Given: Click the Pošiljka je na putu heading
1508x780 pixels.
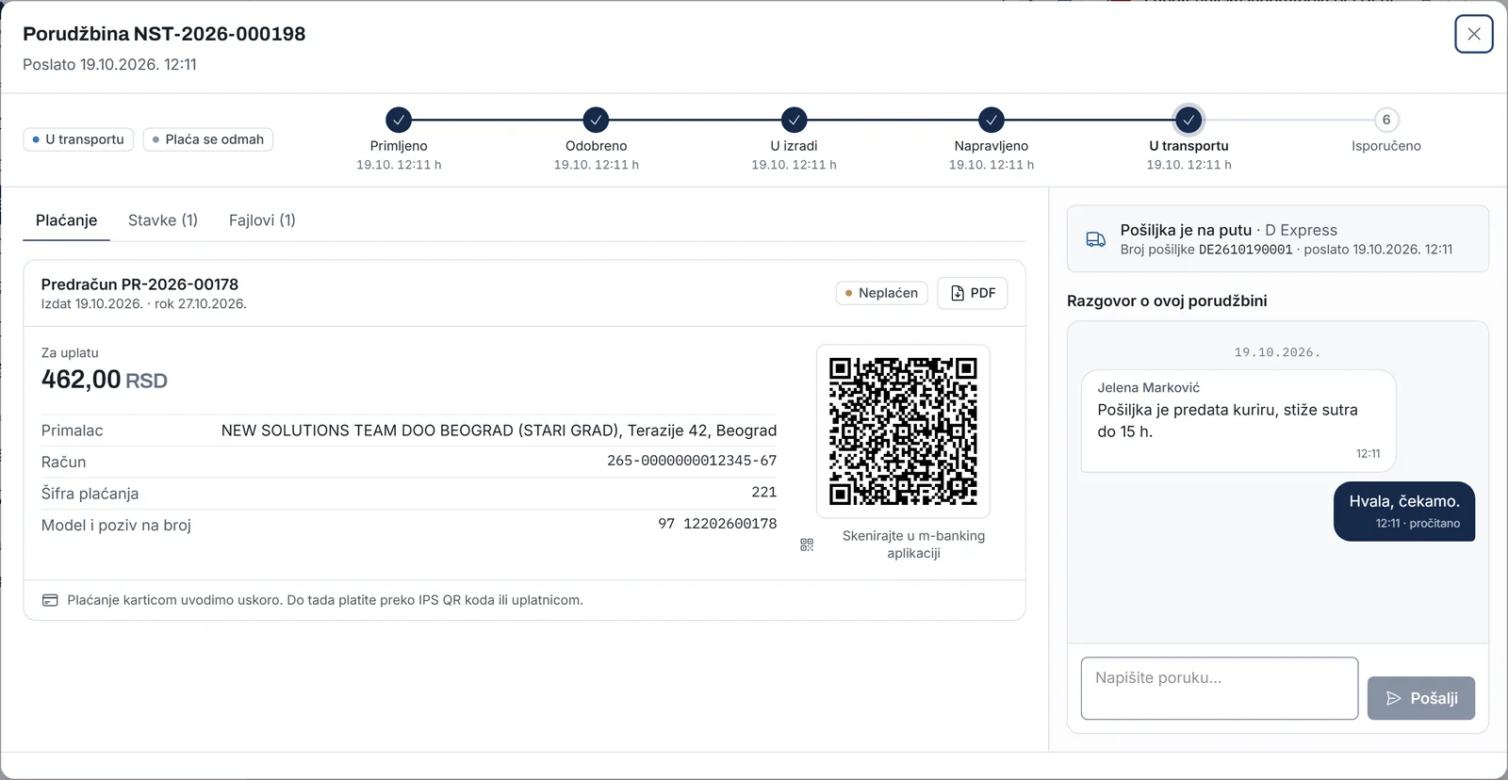Looking at the screenshot, I should (x=1186, y=230).
